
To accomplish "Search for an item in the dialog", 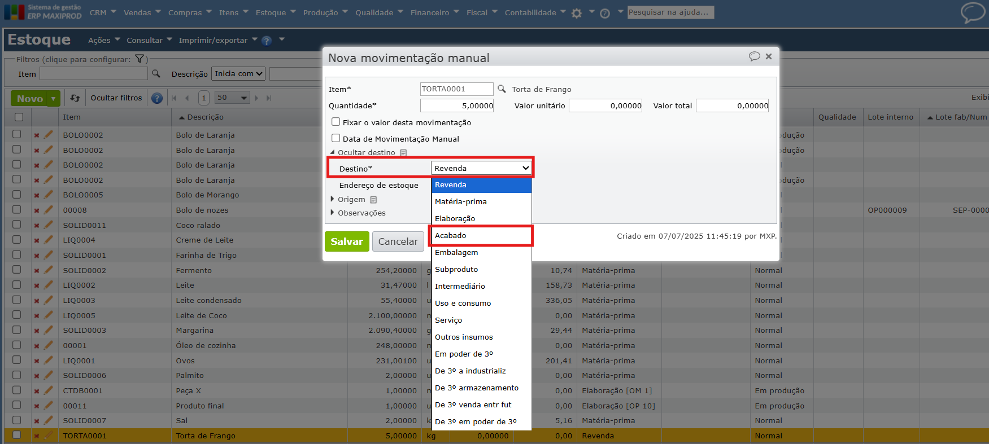I will click(502, 89).
